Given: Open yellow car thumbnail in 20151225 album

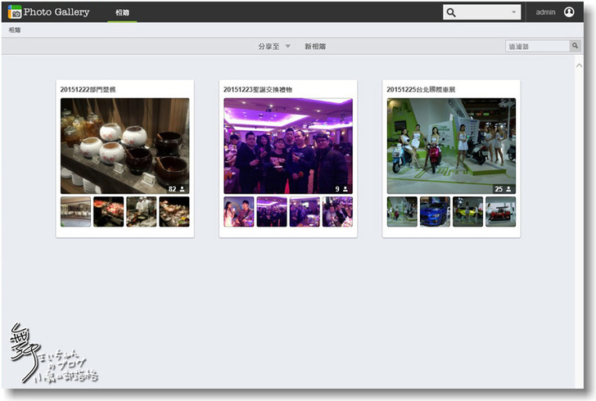Looking at the screenshot, I should coord(468,212).
